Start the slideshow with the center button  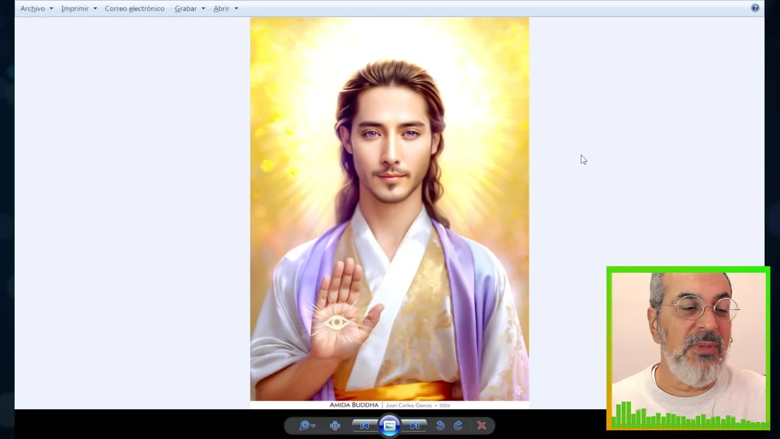[389, 426]
